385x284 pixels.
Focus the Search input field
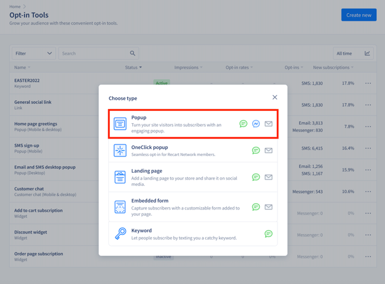[x=94, y=53]
